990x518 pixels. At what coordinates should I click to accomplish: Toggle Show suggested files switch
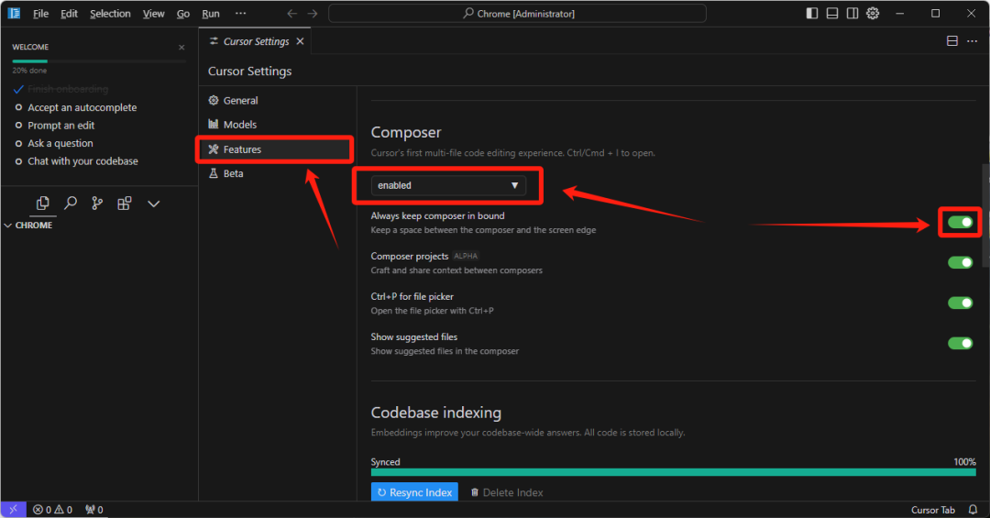coord(960,344)
